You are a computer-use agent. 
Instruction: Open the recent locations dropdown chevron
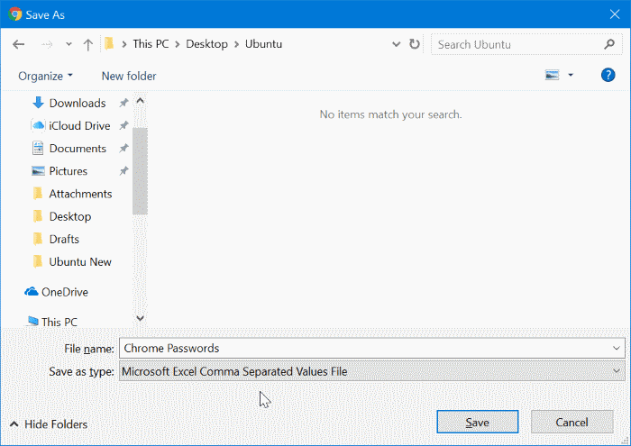click(69, 44)
